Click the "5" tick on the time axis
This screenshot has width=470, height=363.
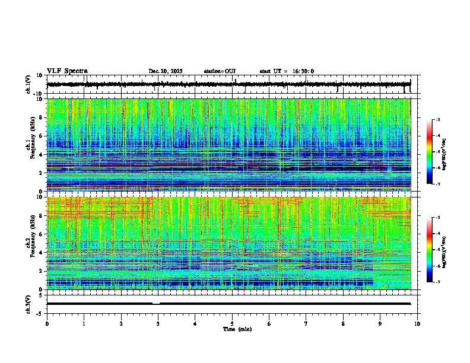(x=232, y=324)
